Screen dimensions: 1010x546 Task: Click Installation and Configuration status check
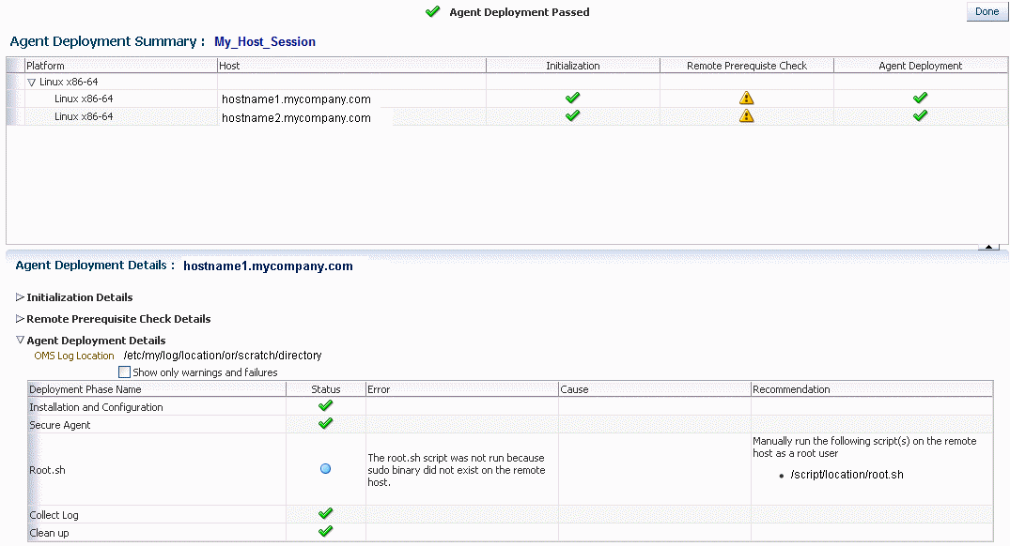tap(325, 406)
